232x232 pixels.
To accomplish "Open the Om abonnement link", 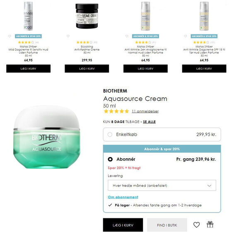I will (123, 197).
